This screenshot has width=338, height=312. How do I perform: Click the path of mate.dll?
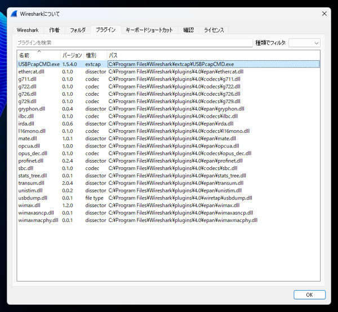point(172,139)
